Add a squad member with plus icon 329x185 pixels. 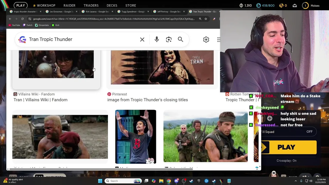(270, 118)
